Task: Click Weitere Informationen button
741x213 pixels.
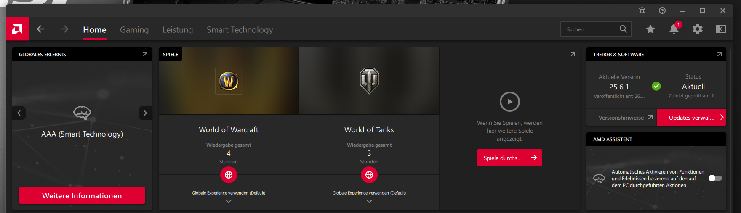Action: click(82, 195)
